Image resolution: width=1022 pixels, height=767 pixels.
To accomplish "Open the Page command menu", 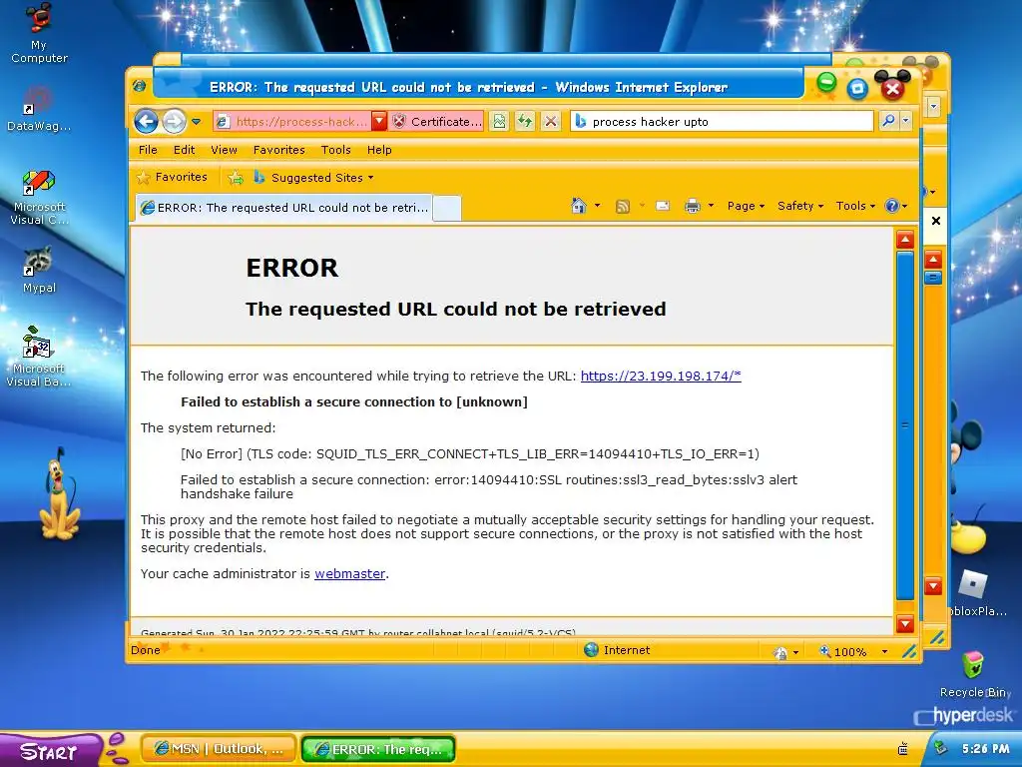I will pos(746,206).
